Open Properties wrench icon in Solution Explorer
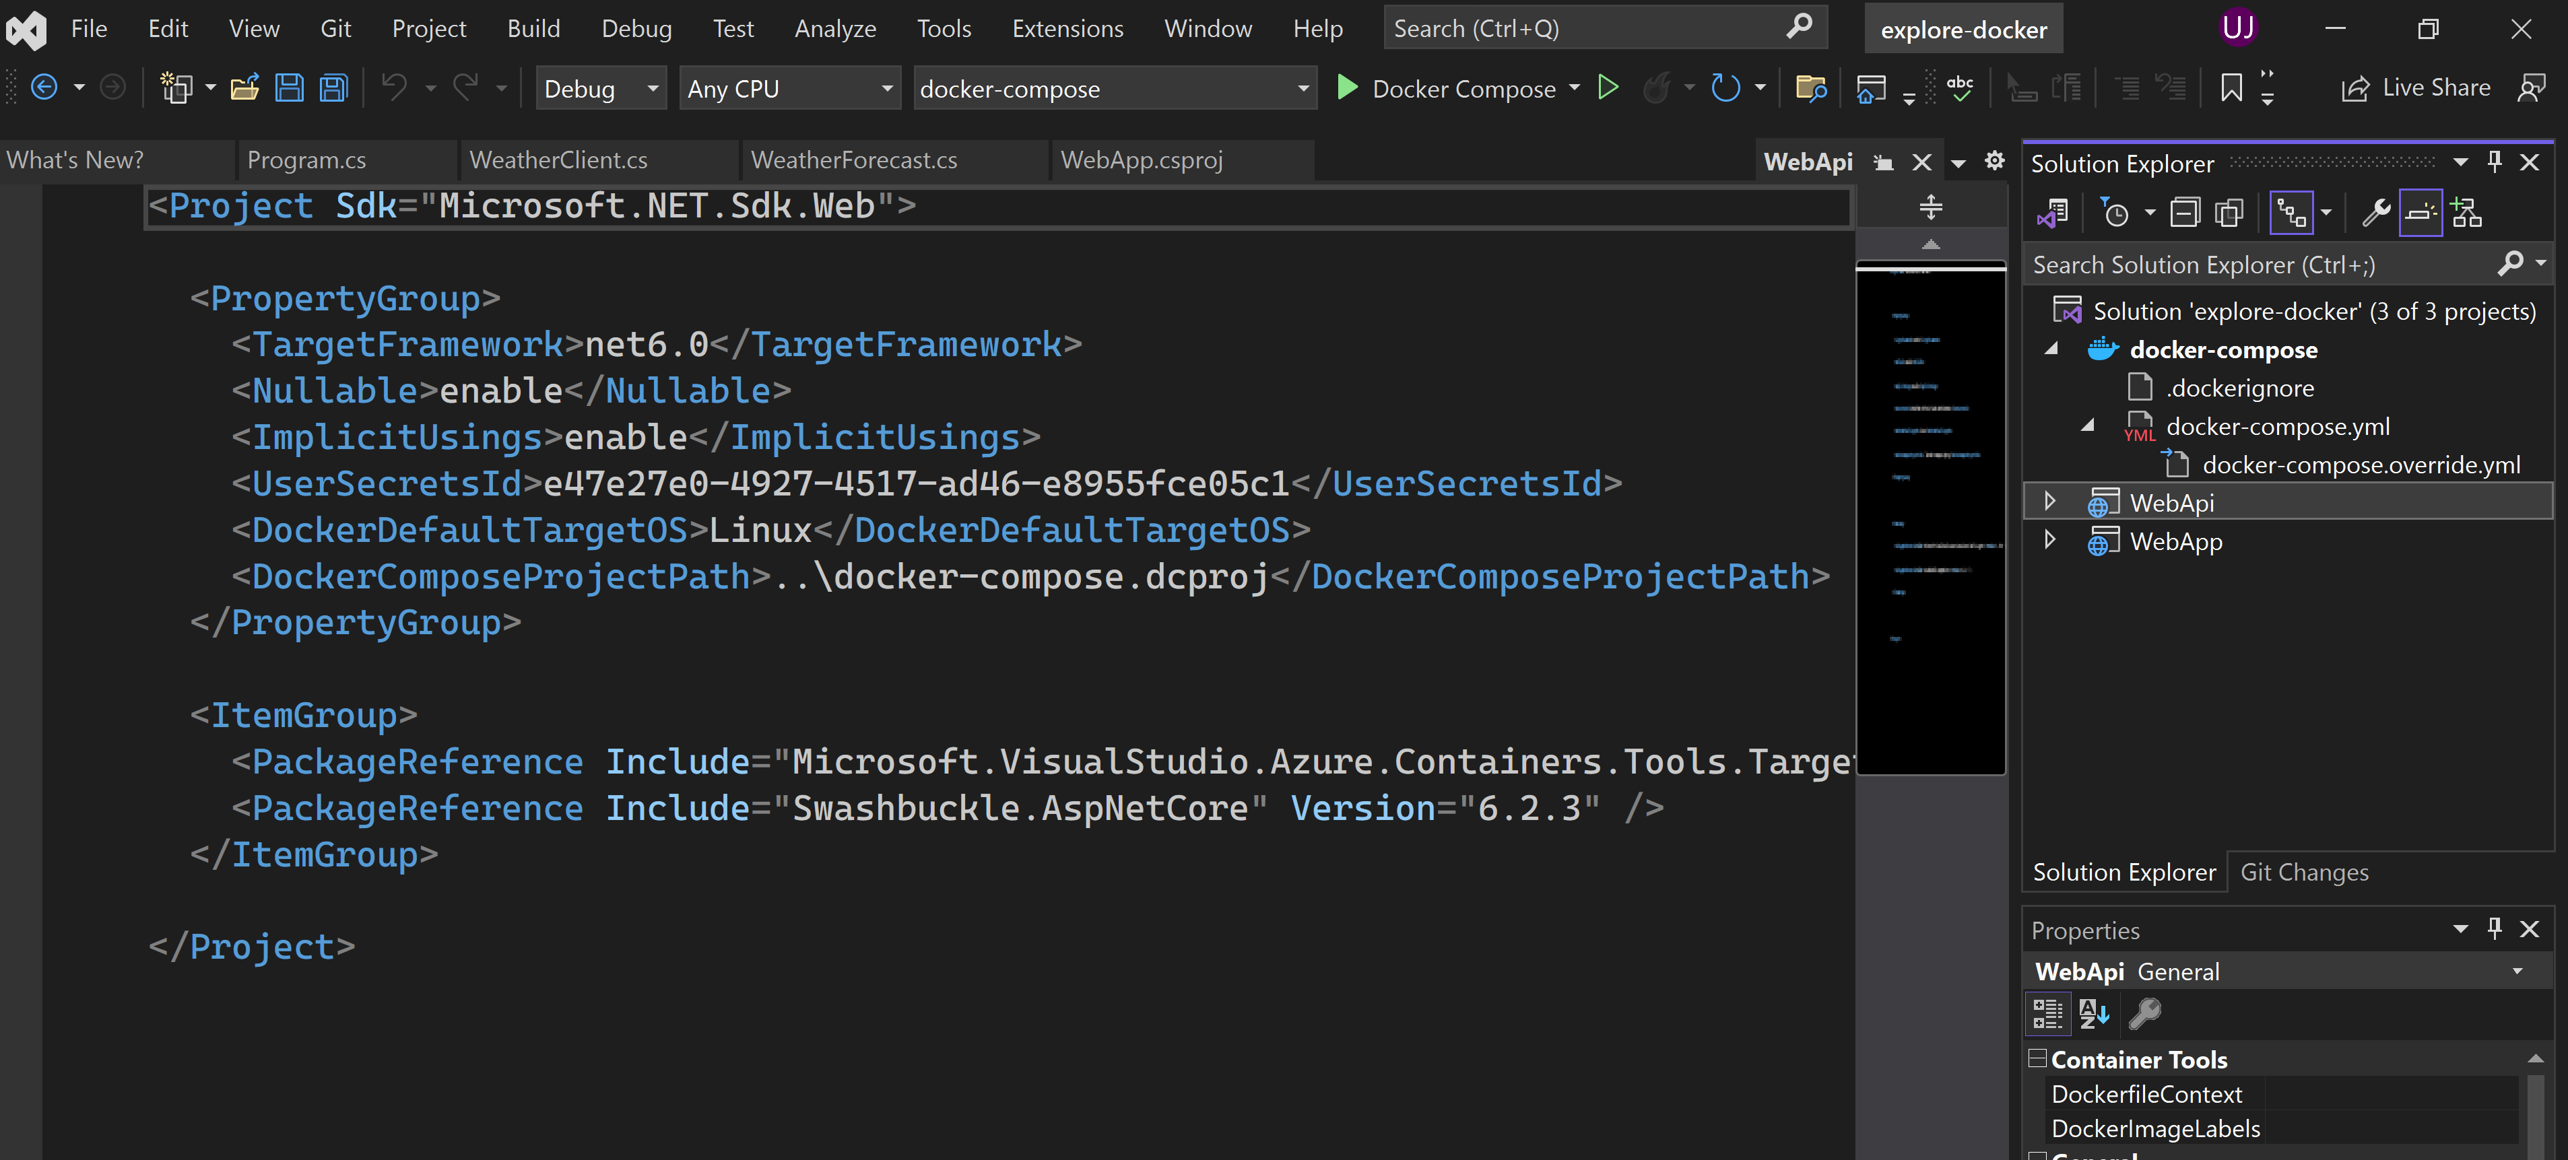Image resolution: width=2568 pixels, height=1160 pixels. [2375, 213]
